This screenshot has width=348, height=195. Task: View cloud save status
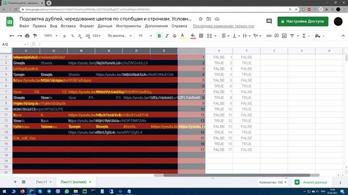[x=217, y=19]
